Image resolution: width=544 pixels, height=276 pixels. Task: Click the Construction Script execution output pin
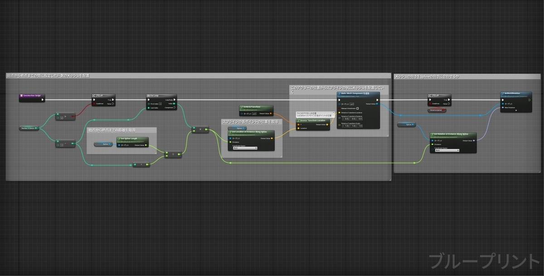(x=42, y=100)
